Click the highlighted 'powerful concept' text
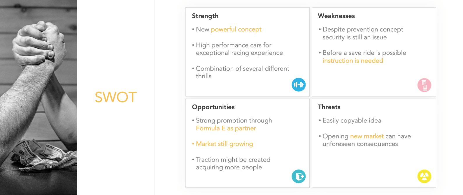The height and width of the screenshot is (195, 463). coord(236,29)
